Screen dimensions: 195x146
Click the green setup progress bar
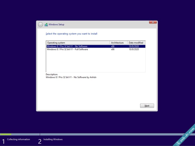tap(6, 134)
